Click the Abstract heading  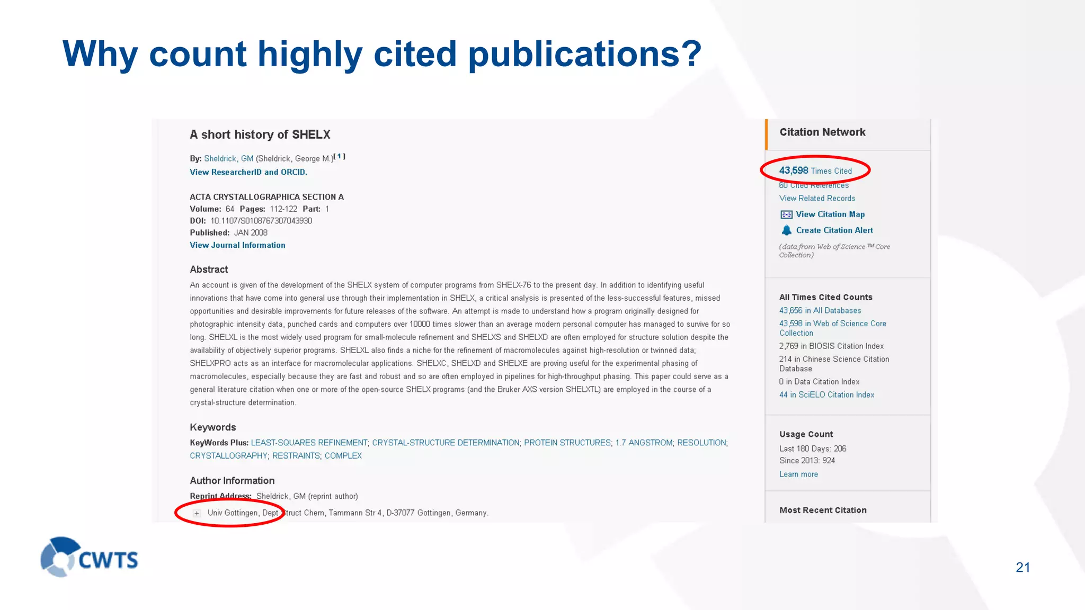pos(209,270)
